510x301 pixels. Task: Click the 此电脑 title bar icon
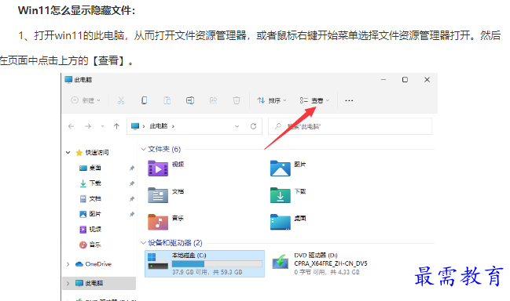(x=68, y=79)
